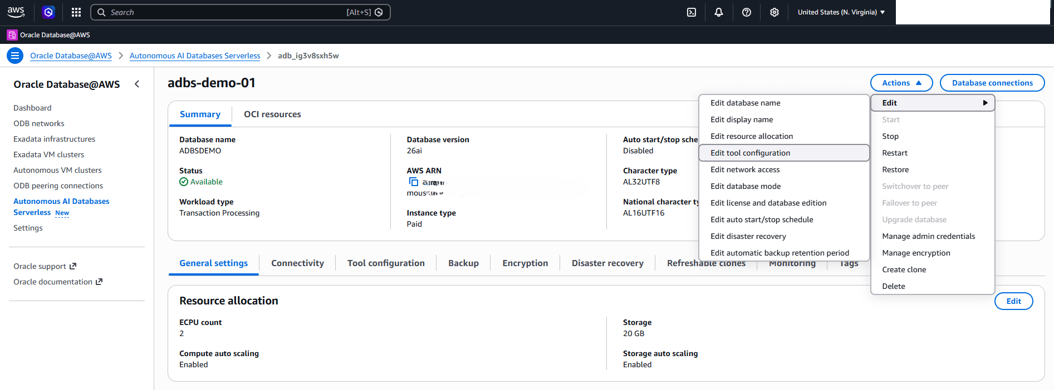Choose Edit disaster recovery
The image size is (1054, 390).
click(784, 236)
